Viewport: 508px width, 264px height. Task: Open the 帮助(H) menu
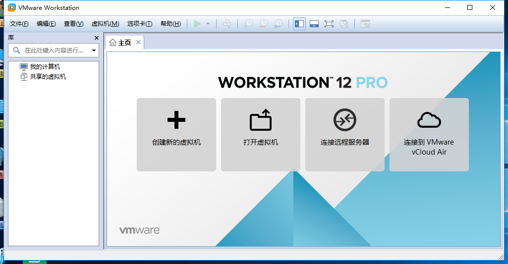(x=170, y=24)
